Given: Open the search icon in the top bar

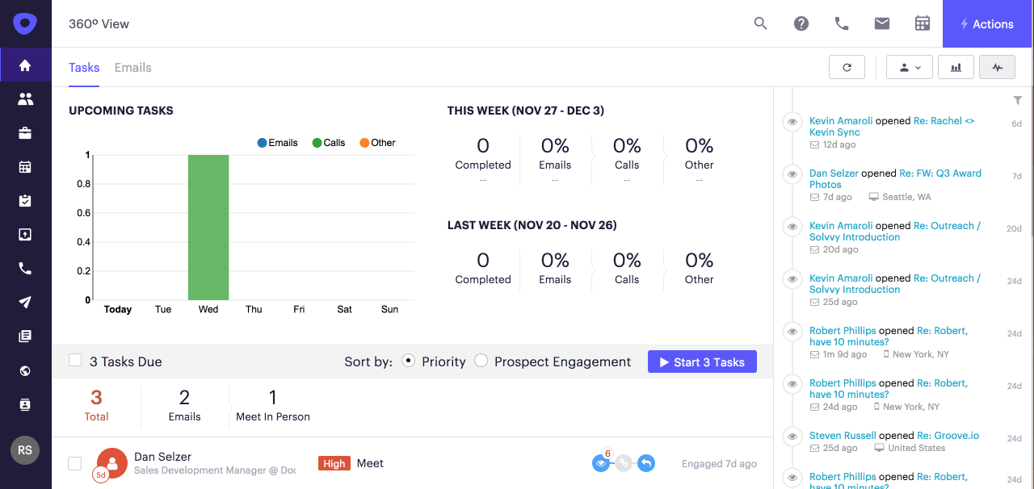Looking at the screenshot, I should [760, 23].
